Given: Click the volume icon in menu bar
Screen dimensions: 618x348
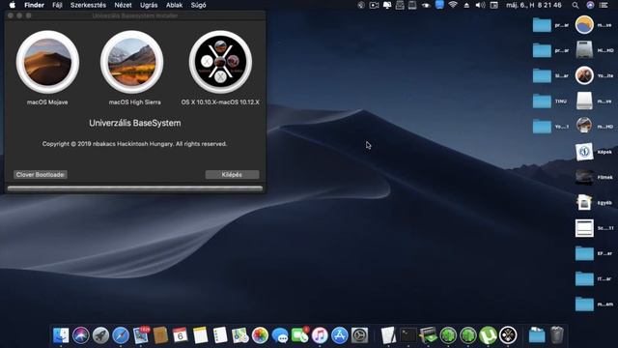Looking at the screenshot, I should pyautogui.click(x=480, y=5).
